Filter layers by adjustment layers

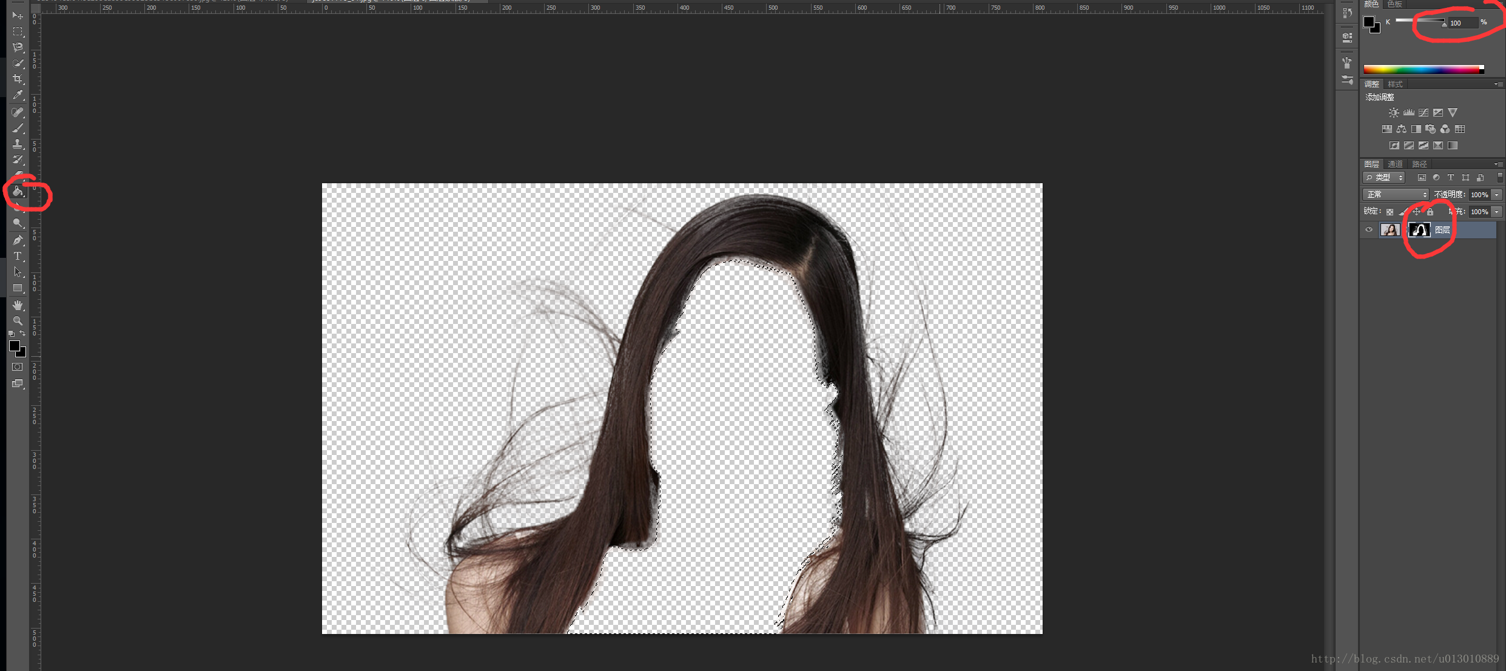[x=1436, y=178]
